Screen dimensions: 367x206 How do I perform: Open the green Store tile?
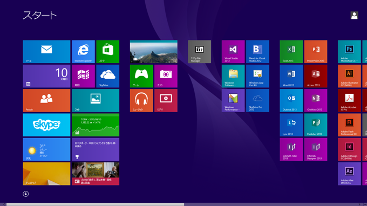(x=107, y=52)
